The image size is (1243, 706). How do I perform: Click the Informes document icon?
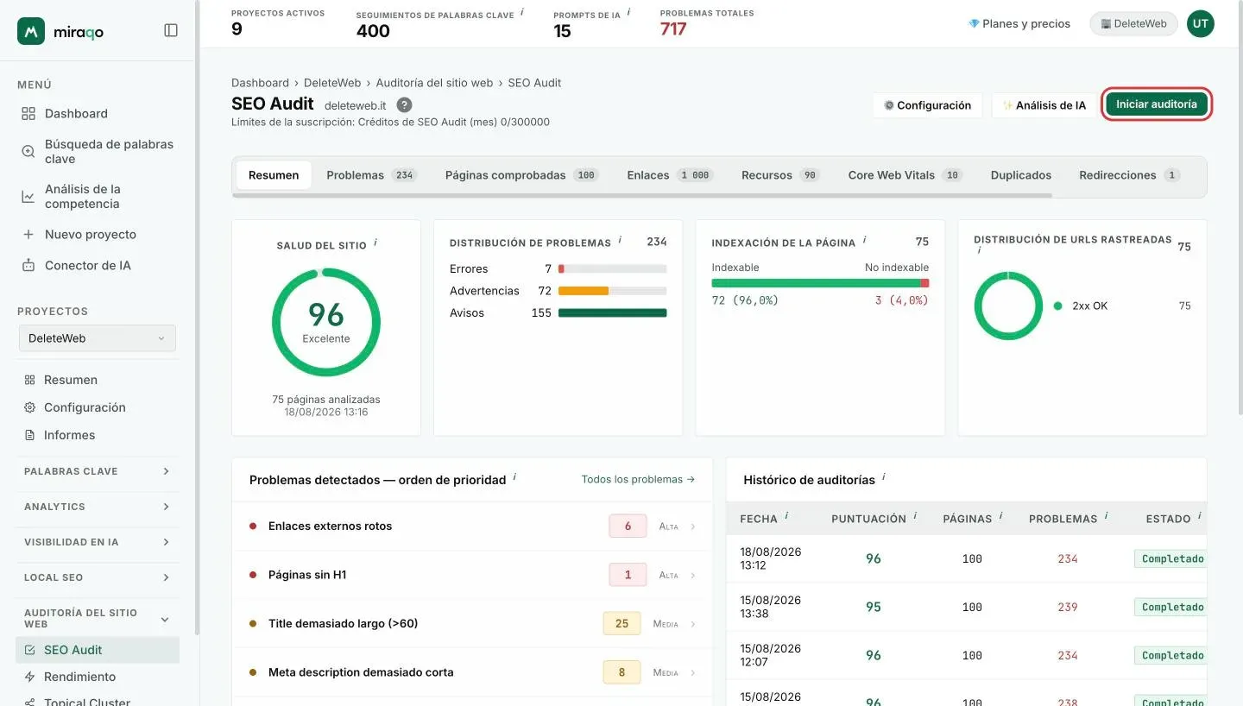pyautogui.click(x=29, y=435)
